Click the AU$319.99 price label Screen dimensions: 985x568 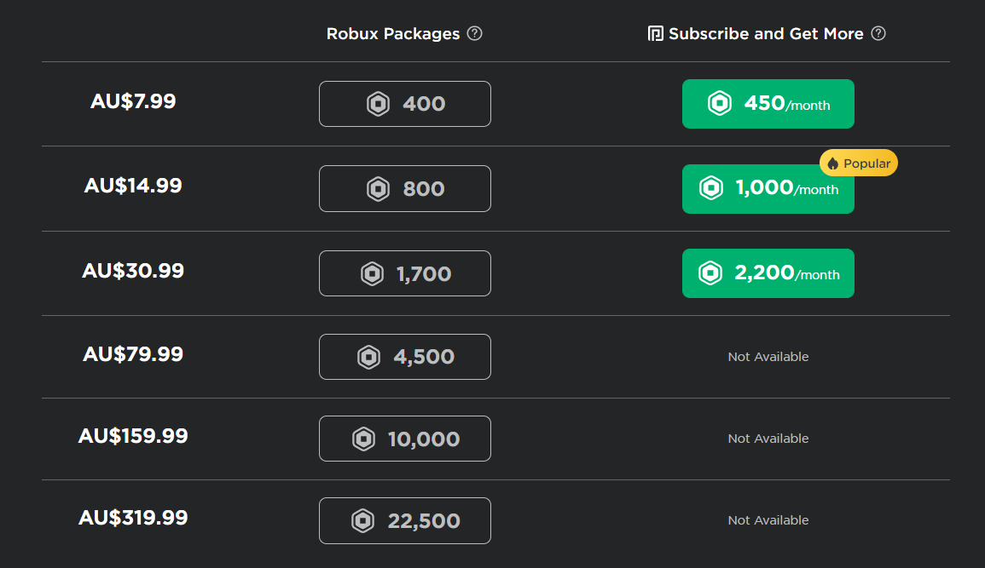click(133, 518)
